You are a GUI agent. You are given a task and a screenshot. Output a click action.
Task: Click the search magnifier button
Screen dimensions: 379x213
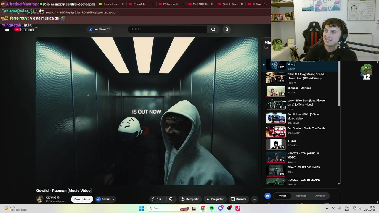pyautogui.click(x=213, y=29)
